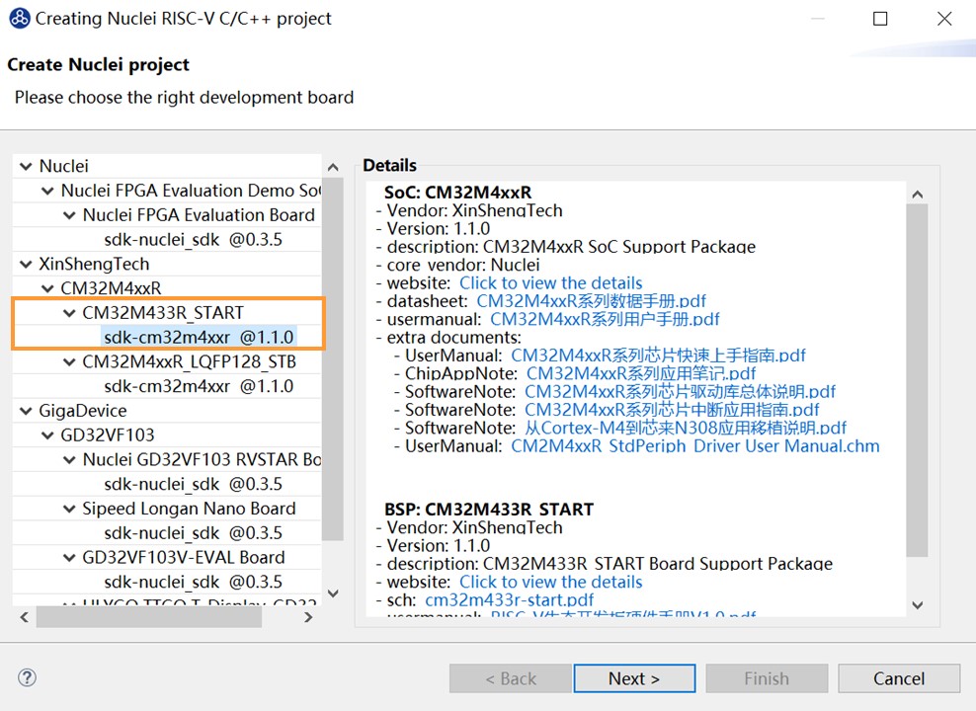
Task: Select the GD32VF103V-EVAL Board label
Action: 184,558
